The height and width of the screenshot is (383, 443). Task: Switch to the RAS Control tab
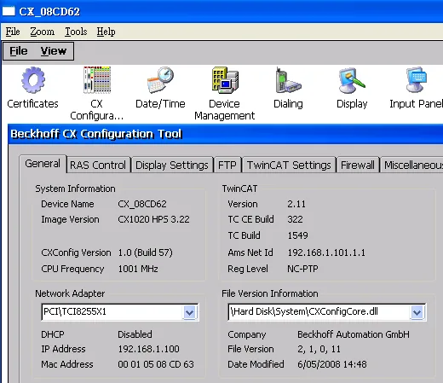coord(98,165)
